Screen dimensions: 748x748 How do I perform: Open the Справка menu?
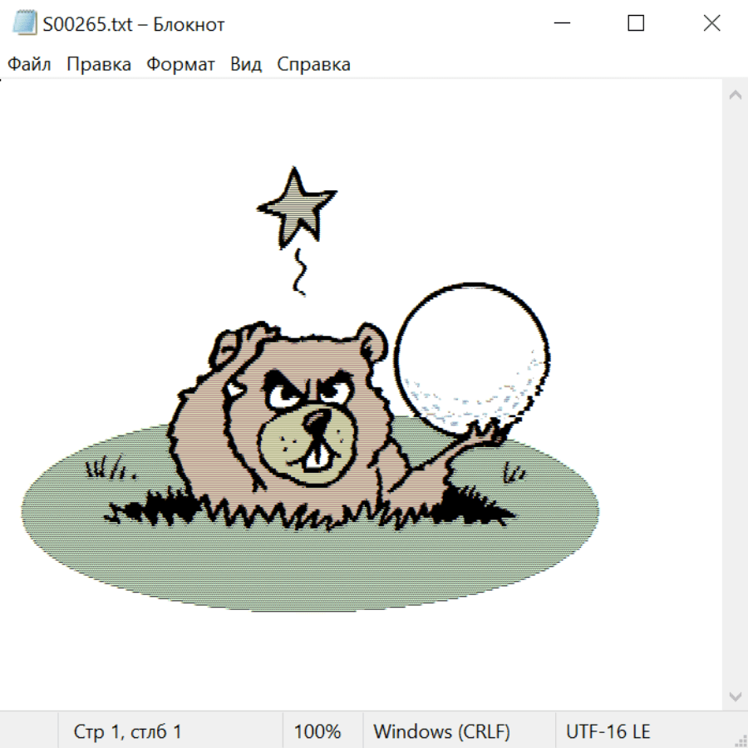[313, 65]
